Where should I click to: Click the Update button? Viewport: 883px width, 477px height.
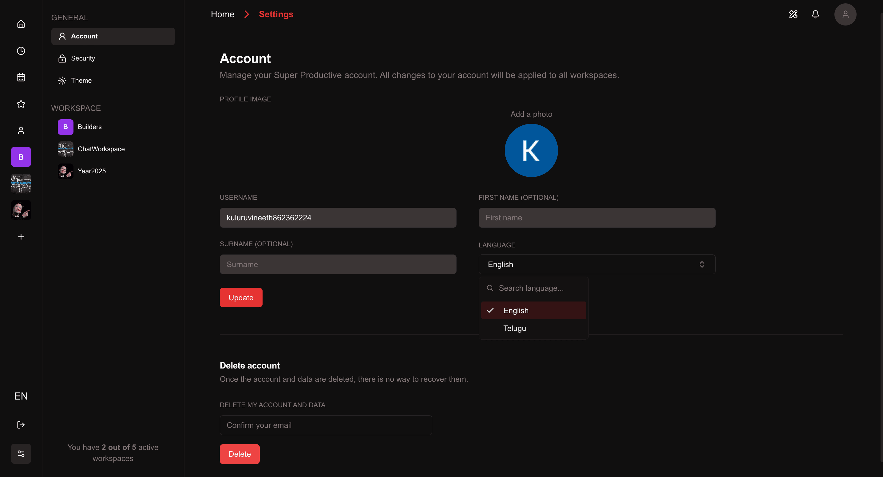[241, 298]
